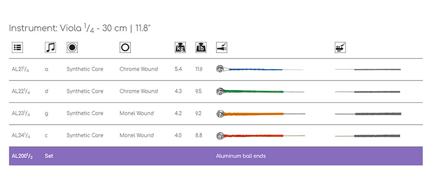Click Synthetic Core in the AL22 row

[85, 91]
